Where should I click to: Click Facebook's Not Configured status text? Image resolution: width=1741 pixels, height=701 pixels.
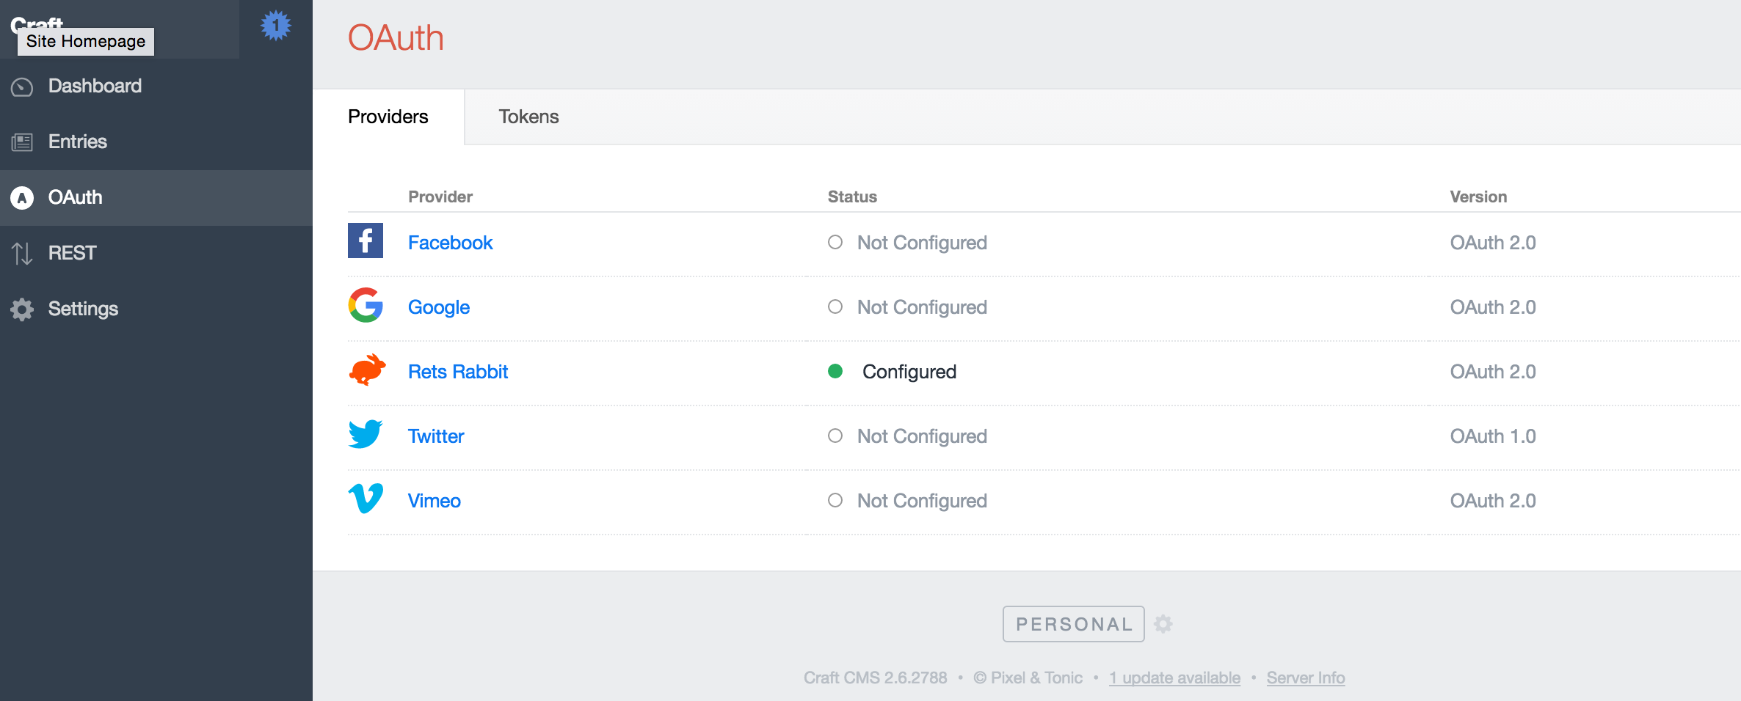click(922, 243)
